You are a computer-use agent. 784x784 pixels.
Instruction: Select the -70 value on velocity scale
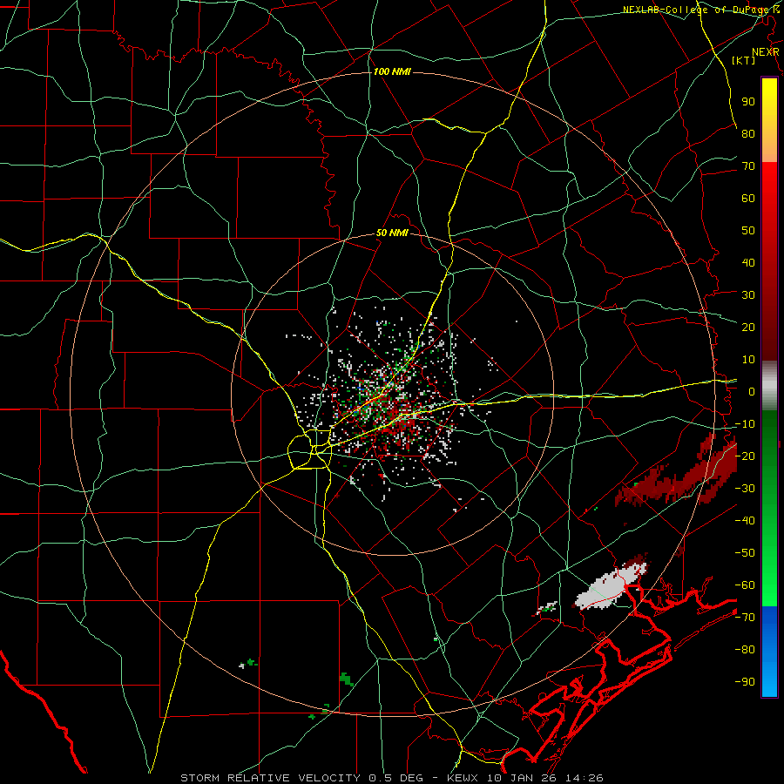(x=745, y=618)
